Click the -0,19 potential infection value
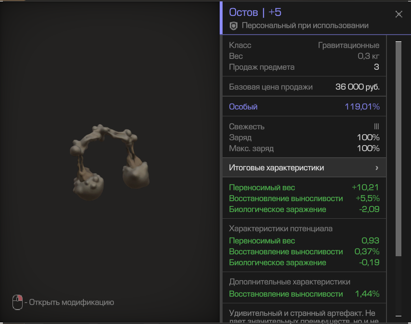The image size is (411, 324). tap(369, 262)
